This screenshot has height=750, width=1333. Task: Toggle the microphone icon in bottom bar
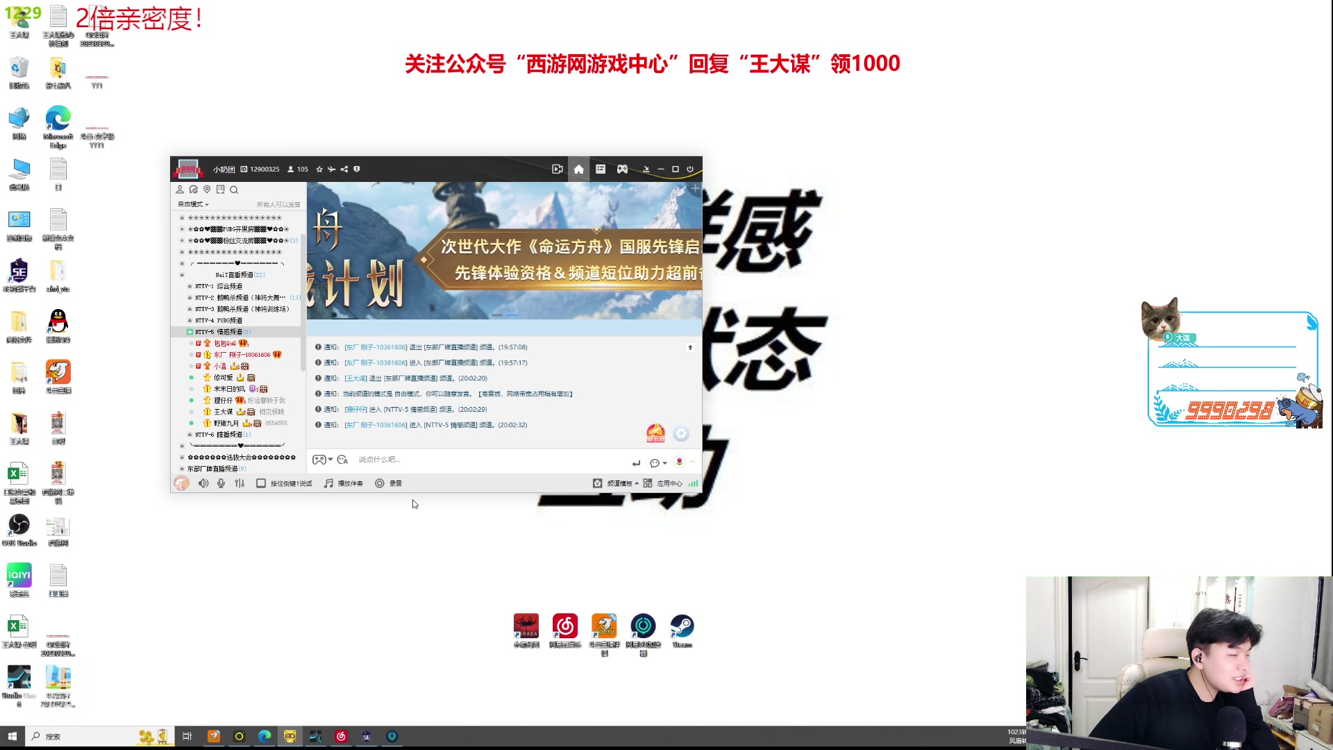(x=221, y=483)
